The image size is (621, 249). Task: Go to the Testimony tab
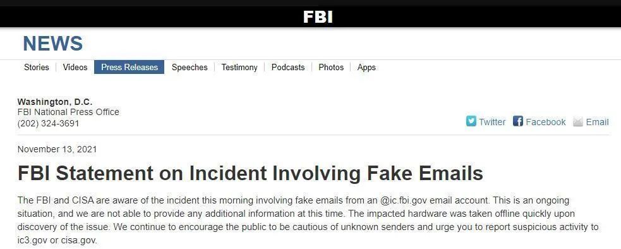pos(239,67)
